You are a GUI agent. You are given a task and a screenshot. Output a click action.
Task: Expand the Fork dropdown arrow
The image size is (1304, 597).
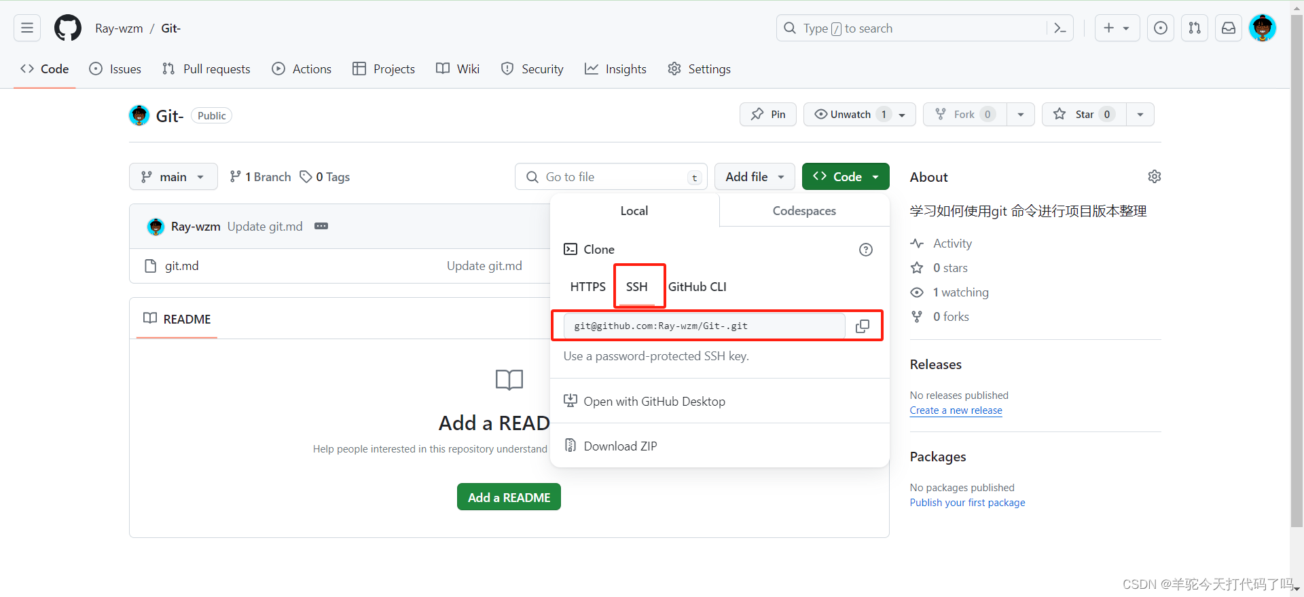(1021, 114)
